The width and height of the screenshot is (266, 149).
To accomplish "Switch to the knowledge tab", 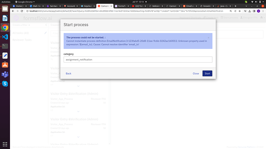I will tap(207, 6).
